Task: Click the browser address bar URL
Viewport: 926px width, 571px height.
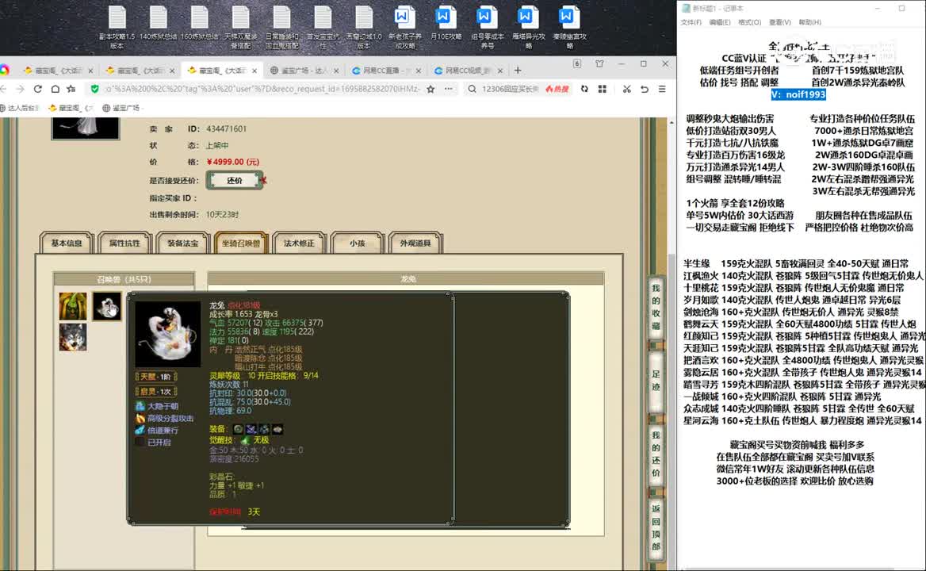Action: point(262,89)
